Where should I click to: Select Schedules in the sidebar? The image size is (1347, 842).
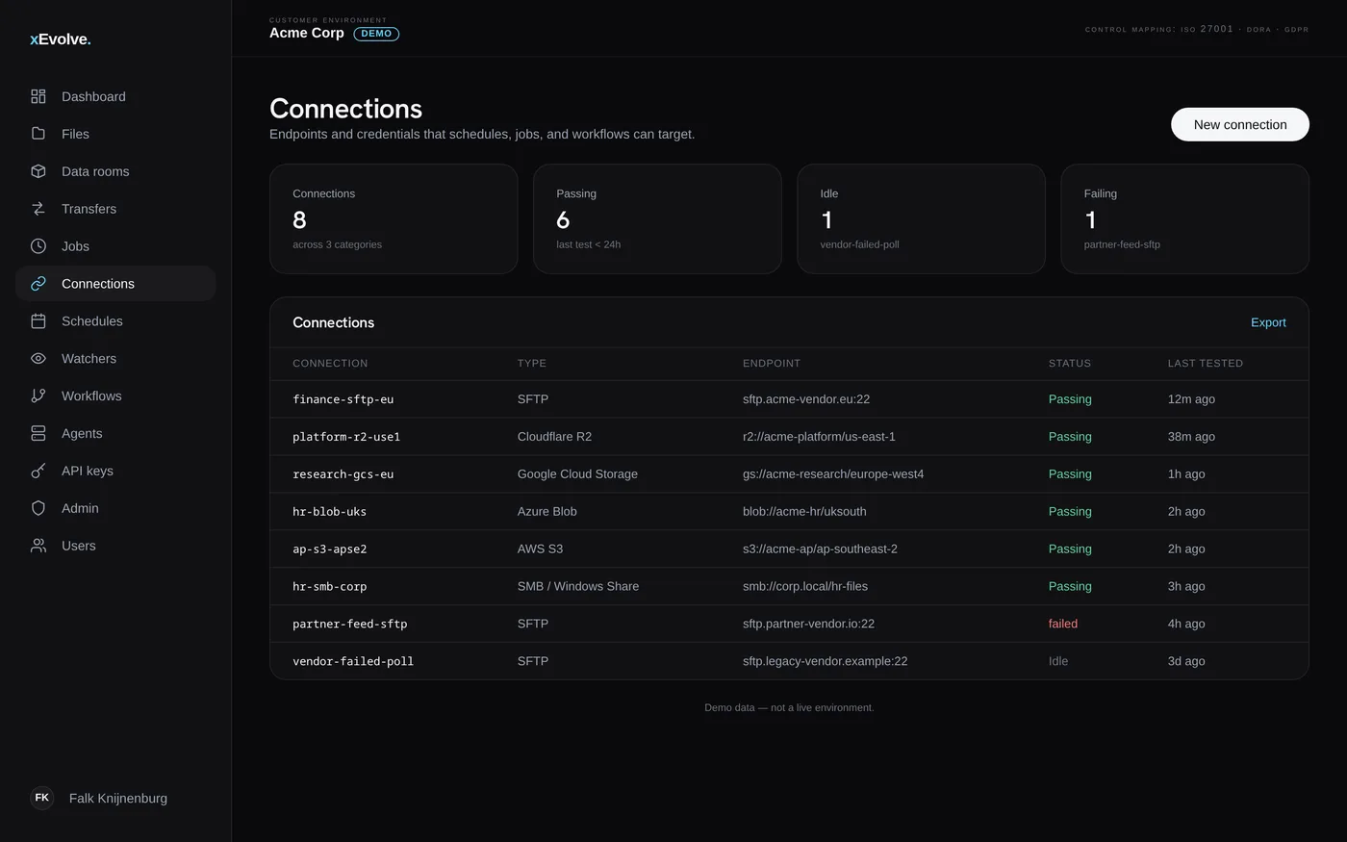click(115, 321)
